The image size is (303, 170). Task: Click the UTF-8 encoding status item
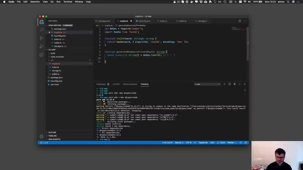coord(188,143)
